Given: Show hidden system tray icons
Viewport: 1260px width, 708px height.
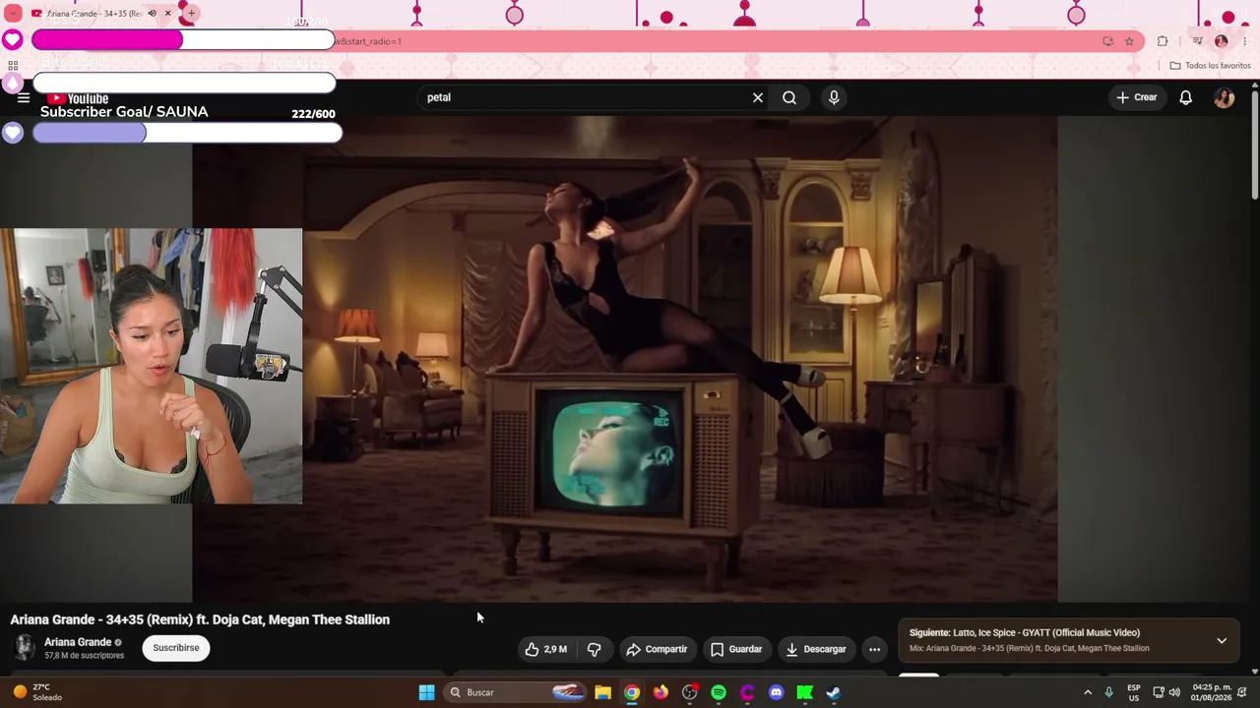Looking at the screenshot, I should tap(1088, 692).
